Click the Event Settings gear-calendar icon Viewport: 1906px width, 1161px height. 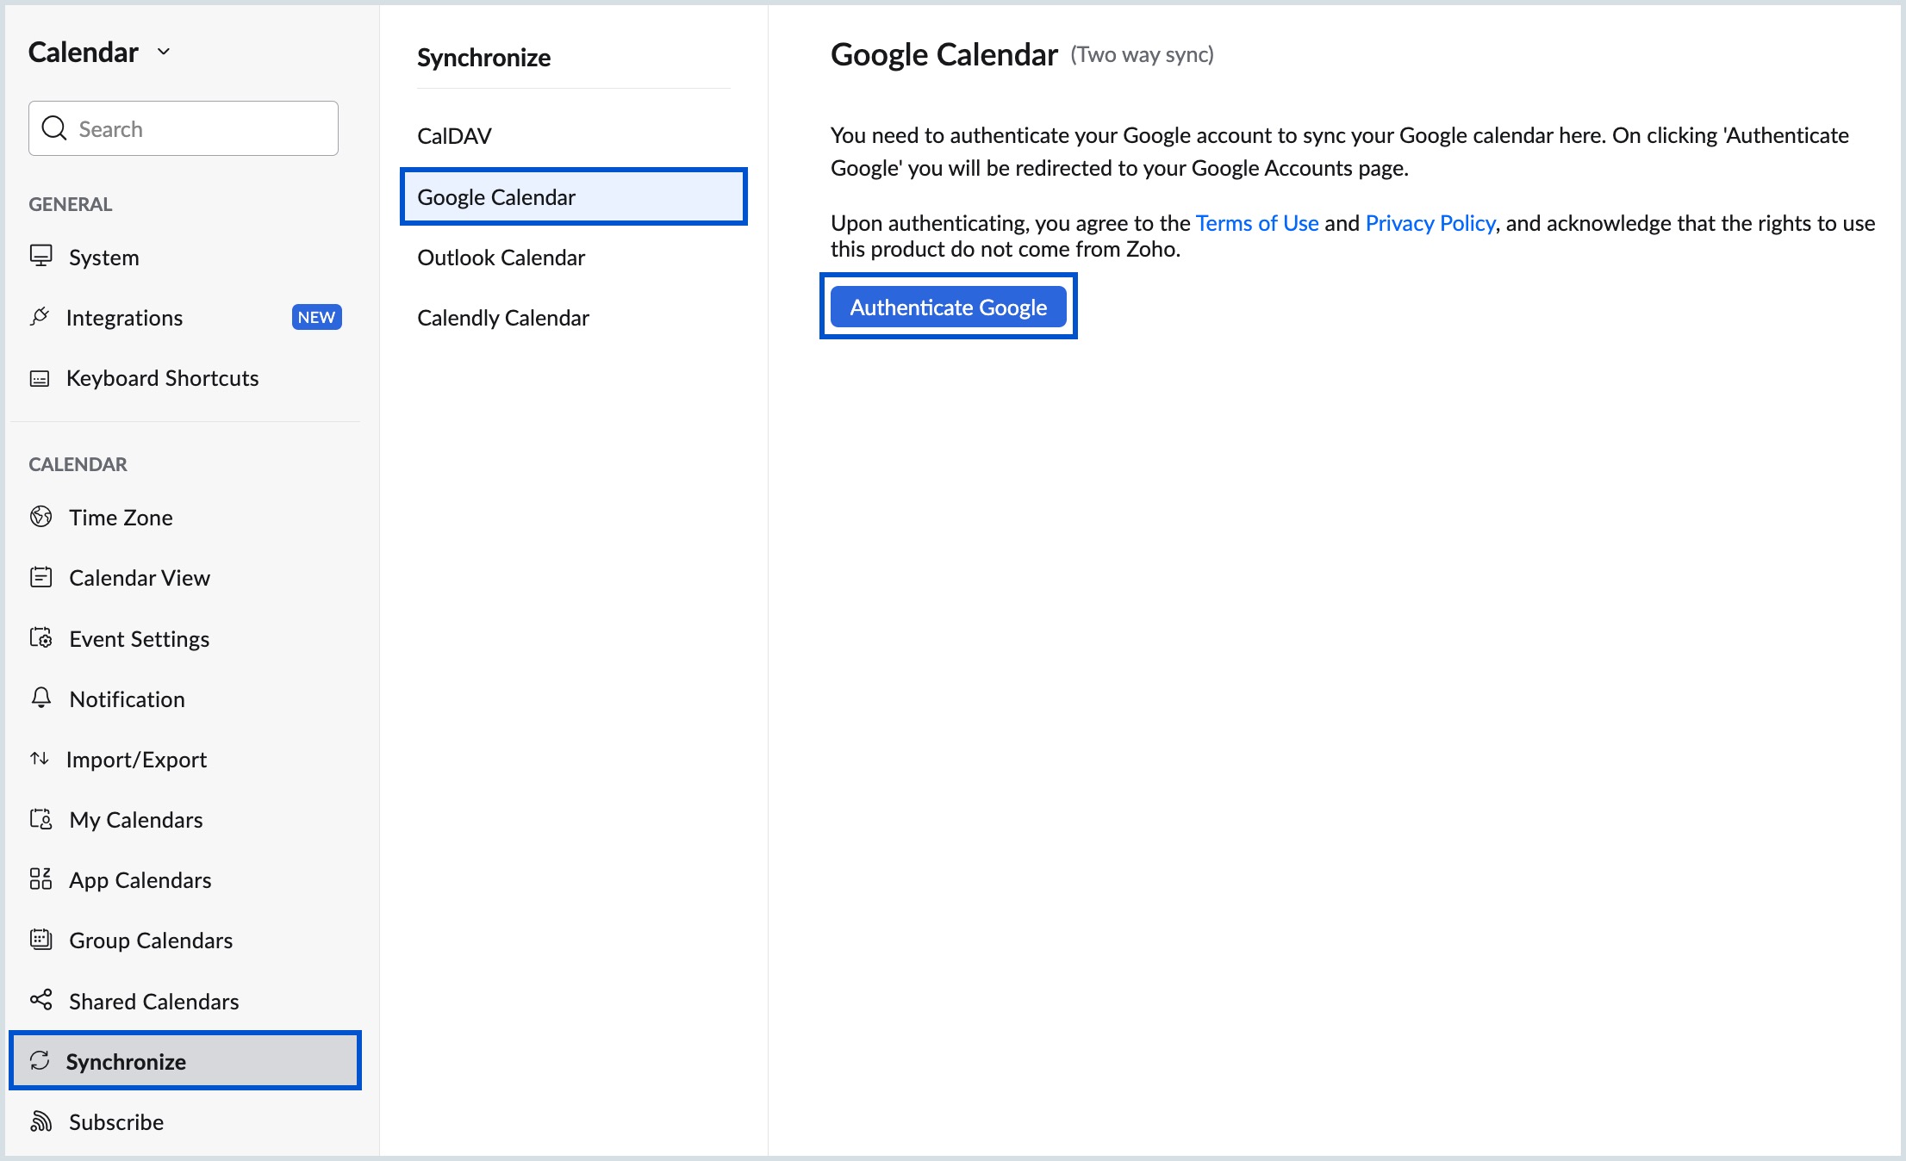click(x=40, y=638)
